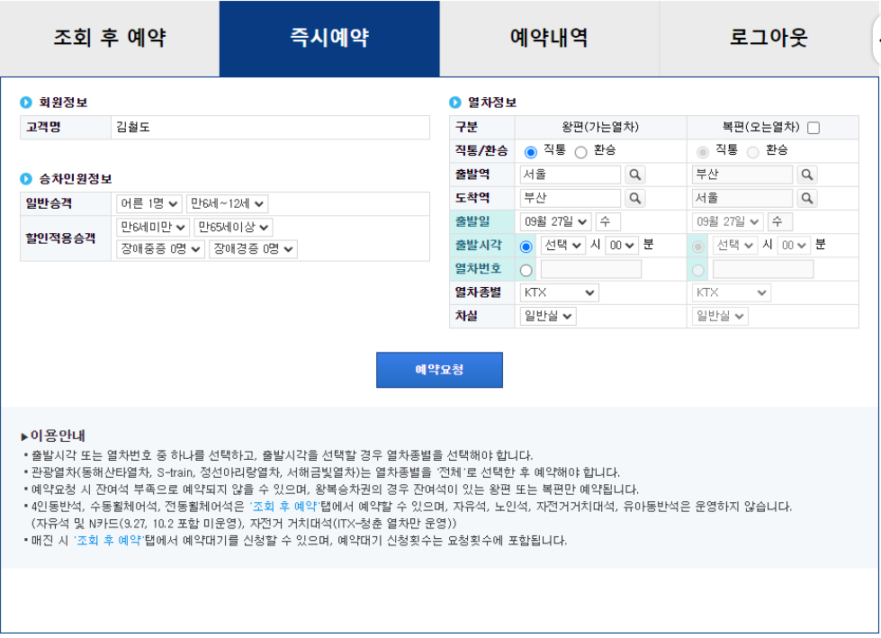The height and width of the screenshot is (638, 881).
Task: Open the 장애중증 0명 dropdown
Action: tap(160, 248)
